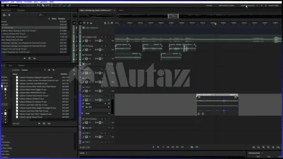Select the Slip tool in toolbar
This screenshot has height=159, width=283.
pos(47,5)
